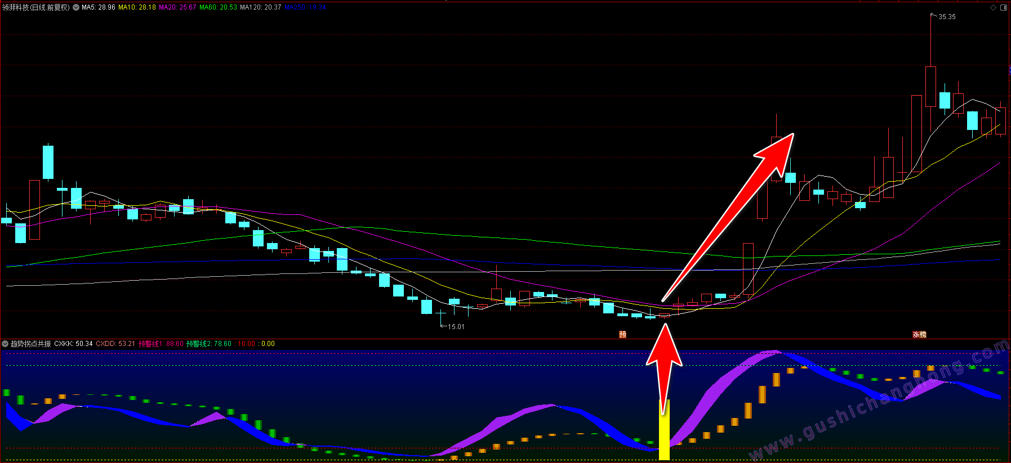Viewport: 1011px width, 463px height.
Task: Click the 预警线2: 78.60 label
Action: pos(209,344)
